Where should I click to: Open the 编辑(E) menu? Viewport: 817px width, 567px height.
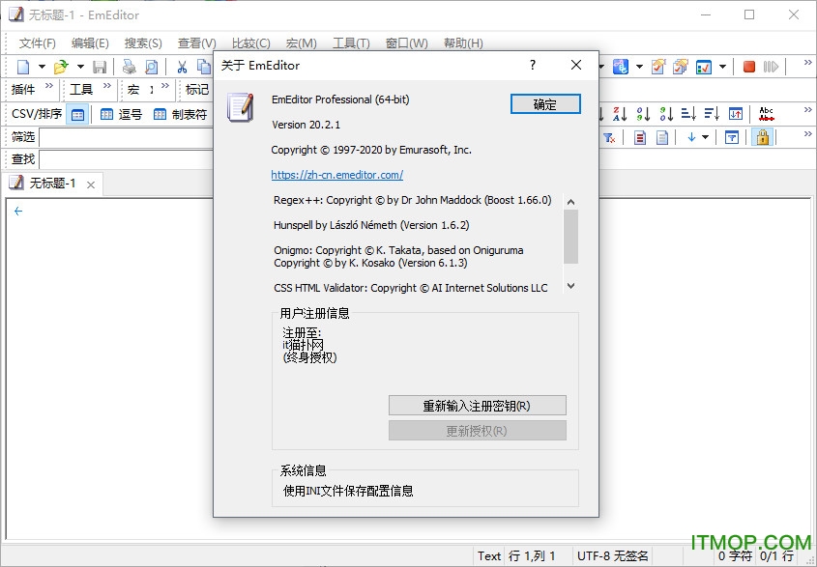(x=90, y=43)
